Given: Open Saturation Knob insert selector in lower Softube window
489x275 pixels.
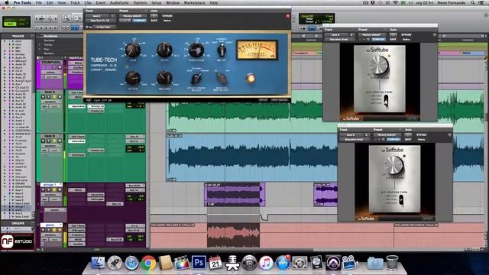Looking at the screenshot, I should 354,139.
